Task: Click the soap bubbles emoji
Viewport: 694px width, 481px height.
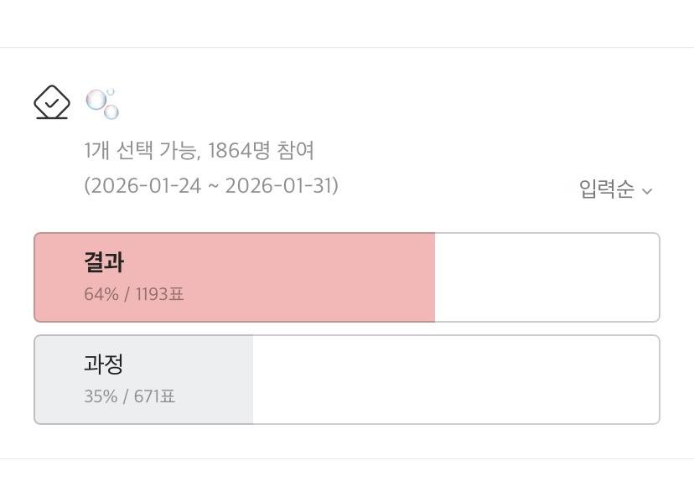Action: point(101,103)
